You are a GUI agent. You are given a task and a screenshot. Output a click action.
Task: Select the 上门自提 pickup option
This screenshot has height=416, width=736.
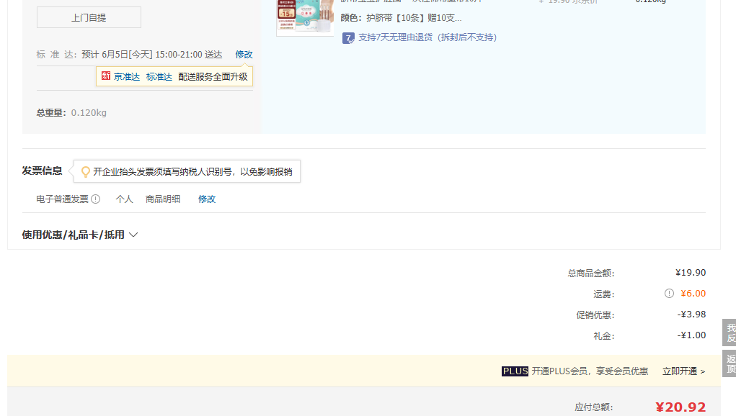click(89, 17)
